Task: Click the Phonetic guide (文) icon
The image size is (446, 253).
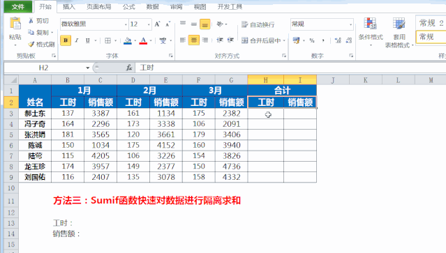Action: pos(163,40)
